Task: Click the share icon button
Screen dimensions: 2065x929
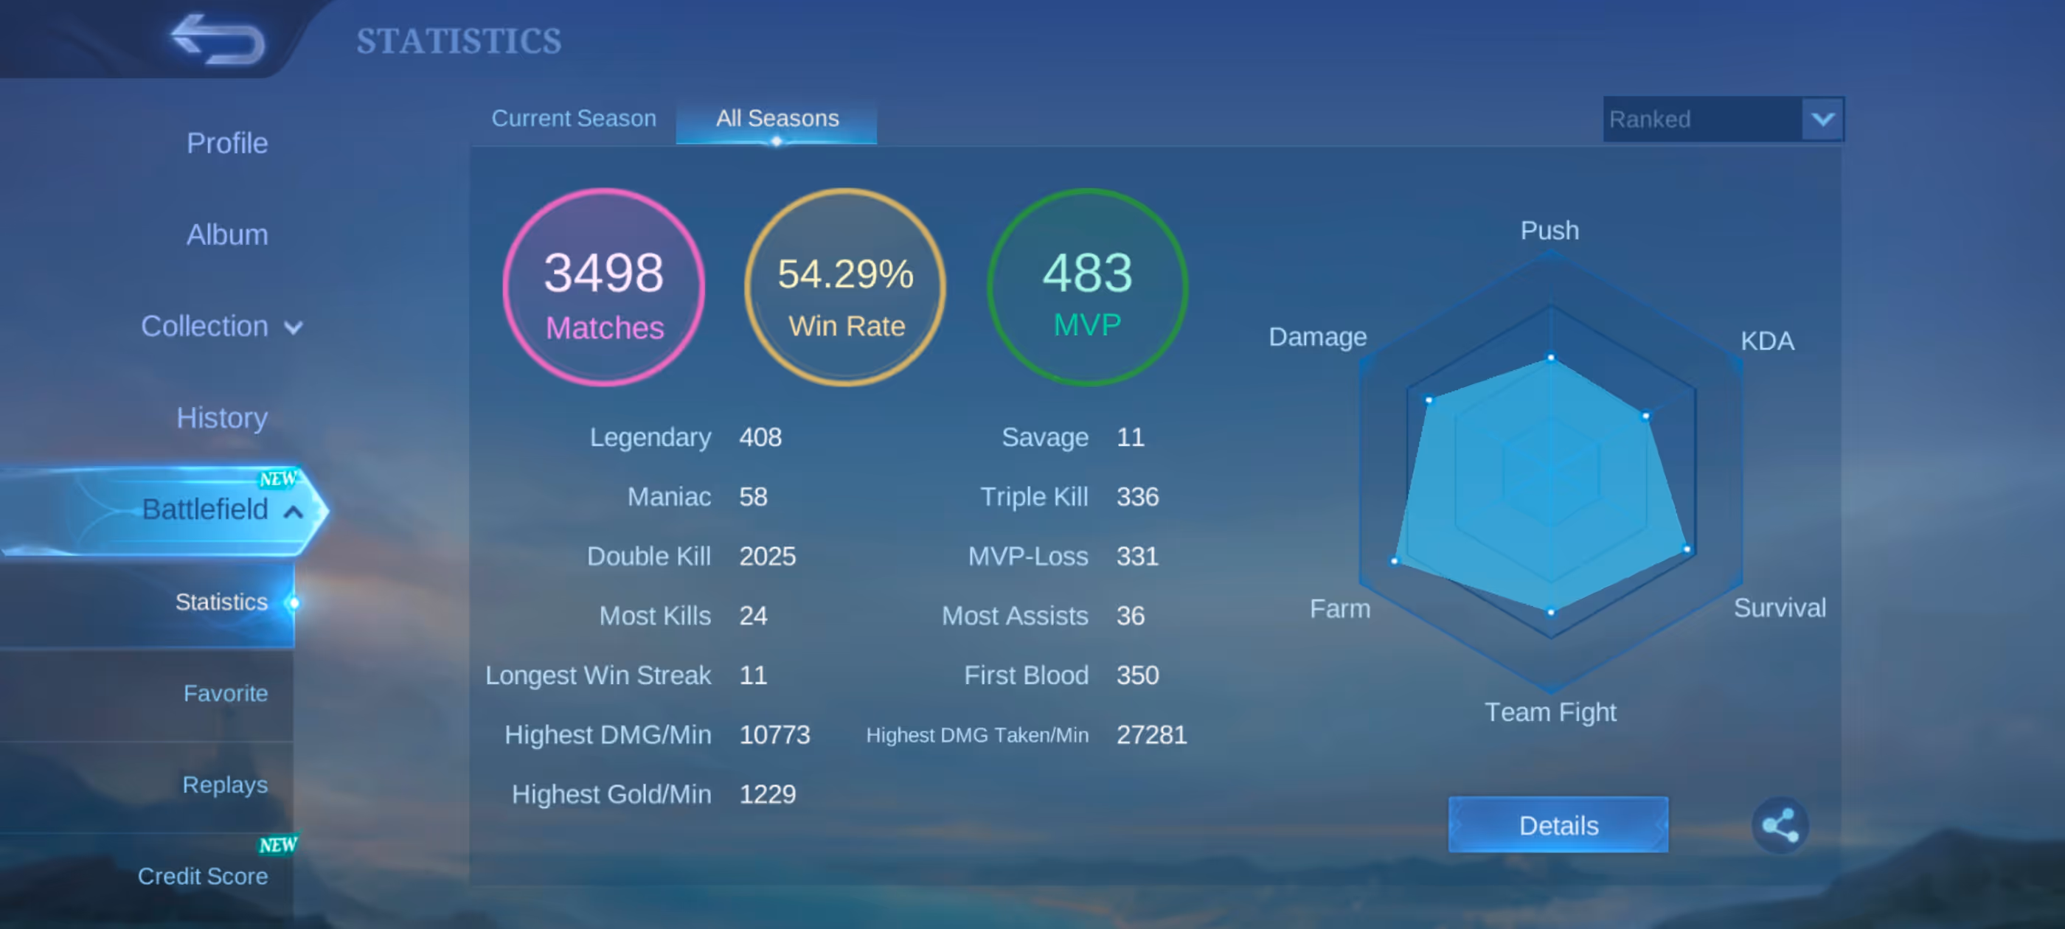Action: pyautogui.click(x=1779, y=825)
